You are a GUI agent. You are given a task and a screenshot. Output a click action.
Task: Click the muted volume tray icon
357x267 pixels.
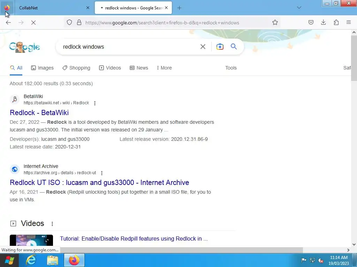pos(321,260)
